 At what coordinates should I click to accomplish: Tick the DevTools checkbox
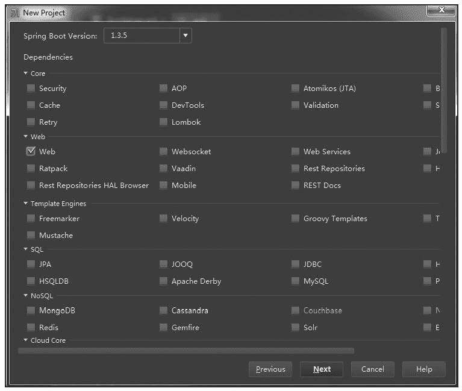tap(163, 105)
